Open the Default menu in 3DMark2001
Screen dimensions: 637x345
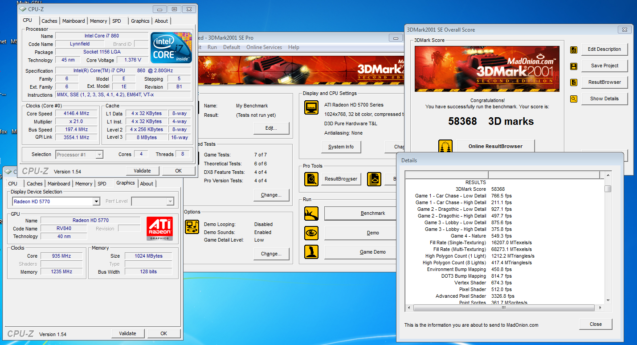point(232,47)
